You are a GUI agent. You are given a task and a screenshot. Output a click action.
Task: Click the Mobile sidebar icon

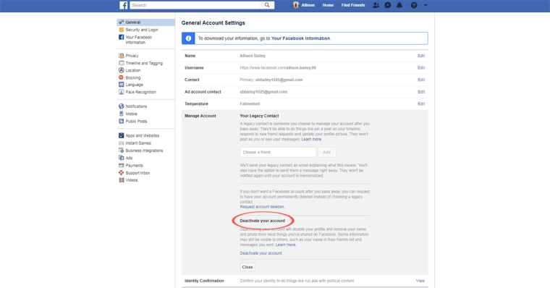(x=122, y=114)
